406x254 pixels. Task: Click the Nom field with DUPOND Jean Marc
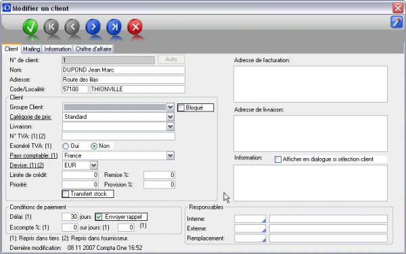pos(124,70)
